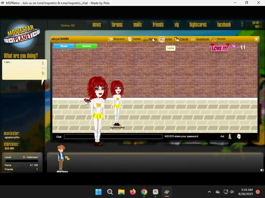Click the Friends count row

point(21,169)
